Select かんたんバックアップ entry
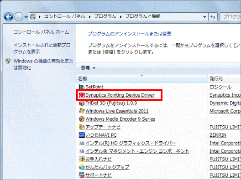 107,167
